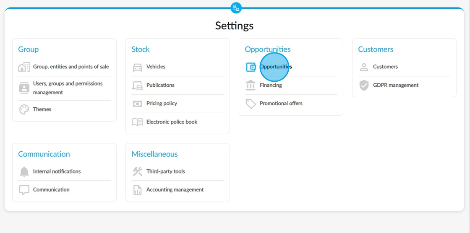470x233 pixels.
Task: Click the network icon above Settings title
Action: 236,8
